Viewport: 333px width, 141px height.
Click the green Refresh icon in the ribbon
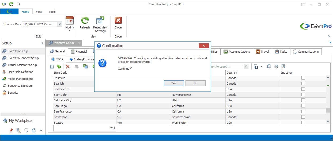[x=85, y=20]
